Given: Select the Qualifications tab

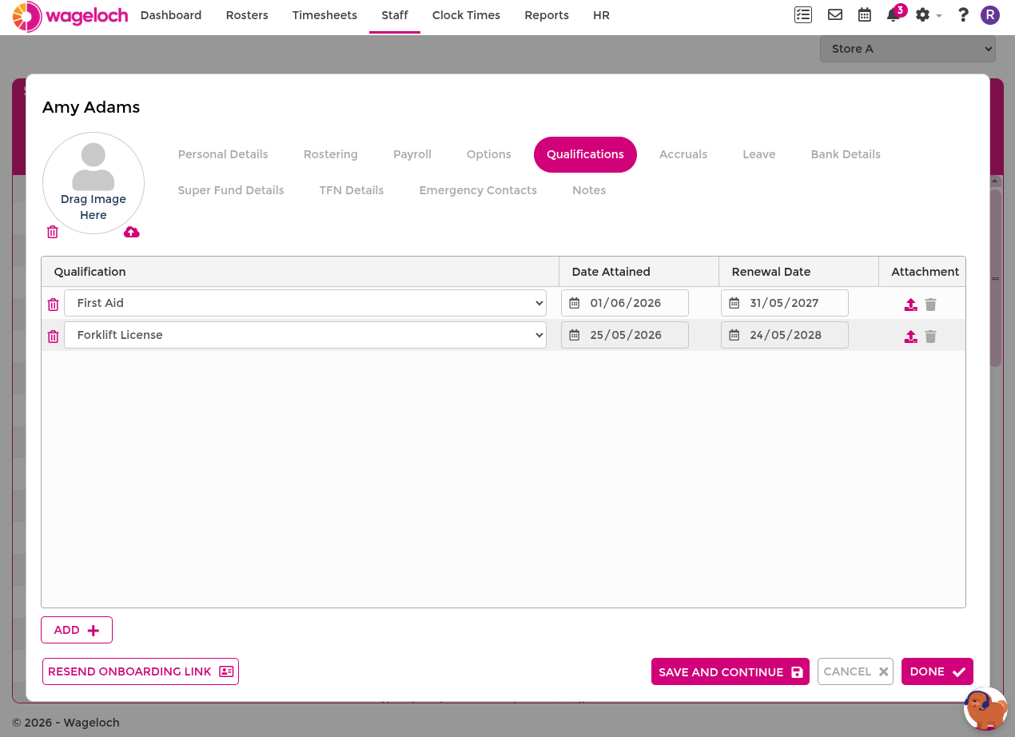Looking at the screenshot, I should click(585, 154).
